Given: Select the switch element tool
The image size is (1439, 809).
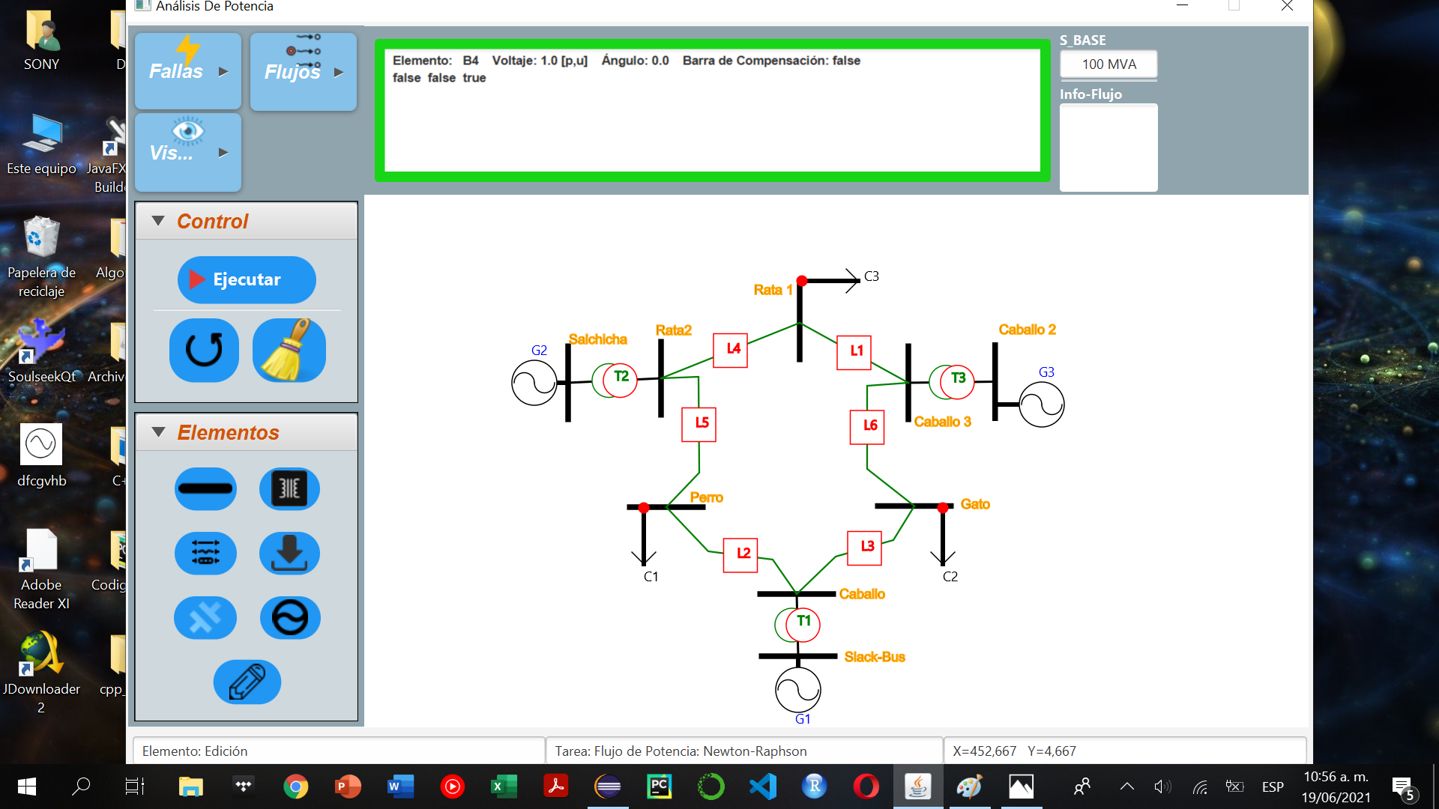Looking at the screenshot, I should (x=205, y=617).
